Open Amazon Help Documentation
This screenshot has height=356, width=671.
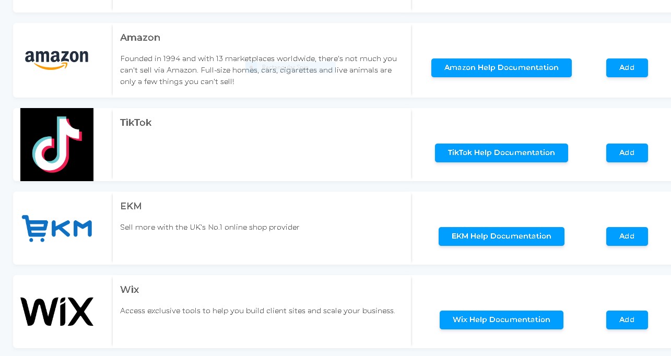pyautogui.click(x=501, y=68)
